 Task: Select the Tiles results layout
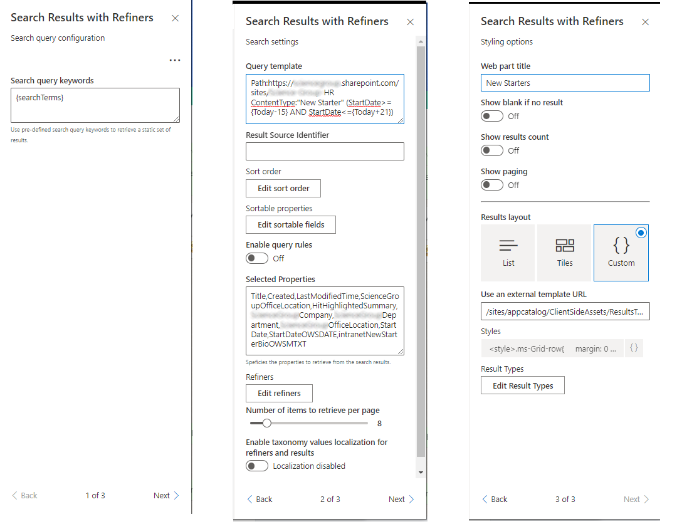click(564, 253)
